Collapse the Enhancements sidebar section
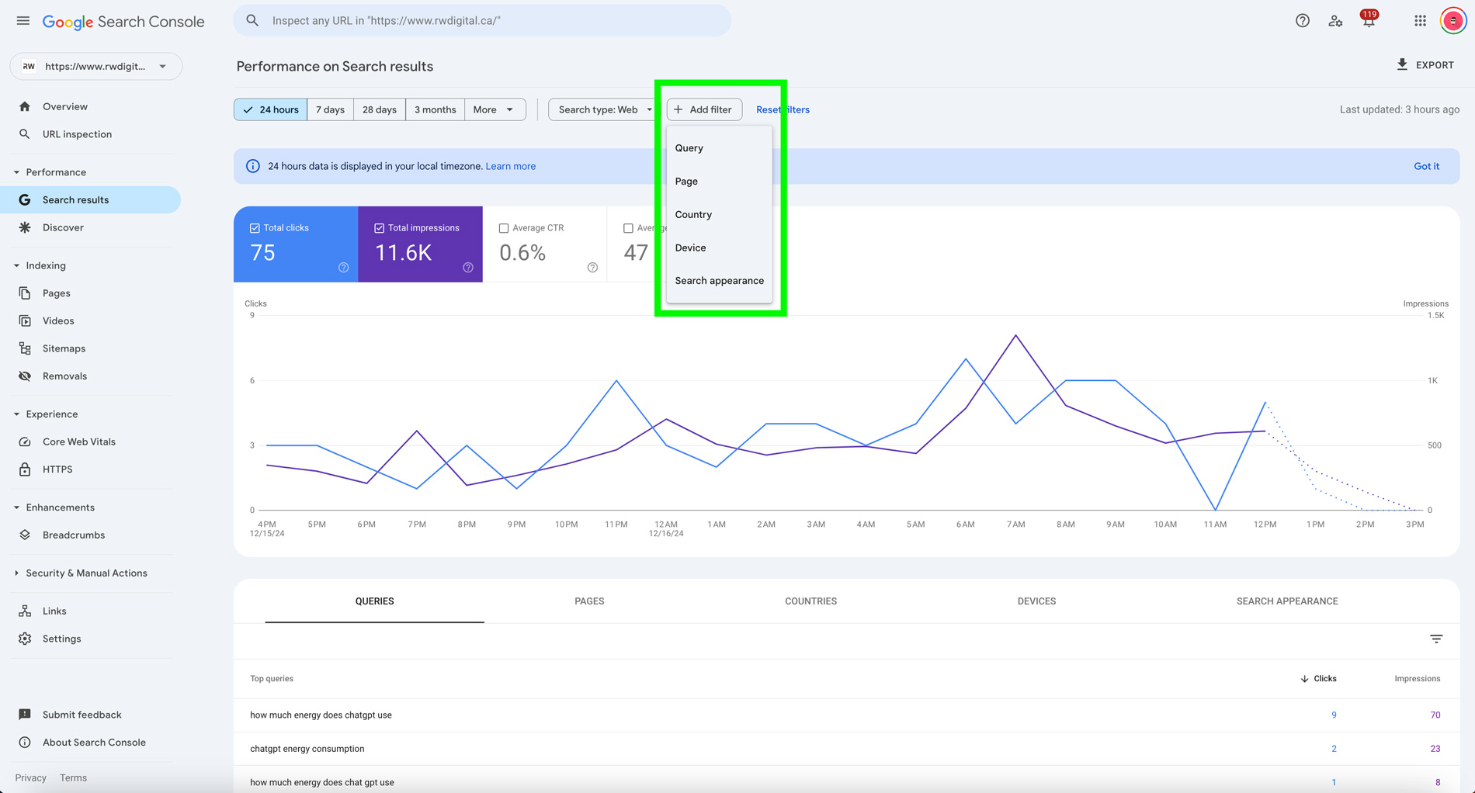 pyautogui.click(x=16, y=507)
